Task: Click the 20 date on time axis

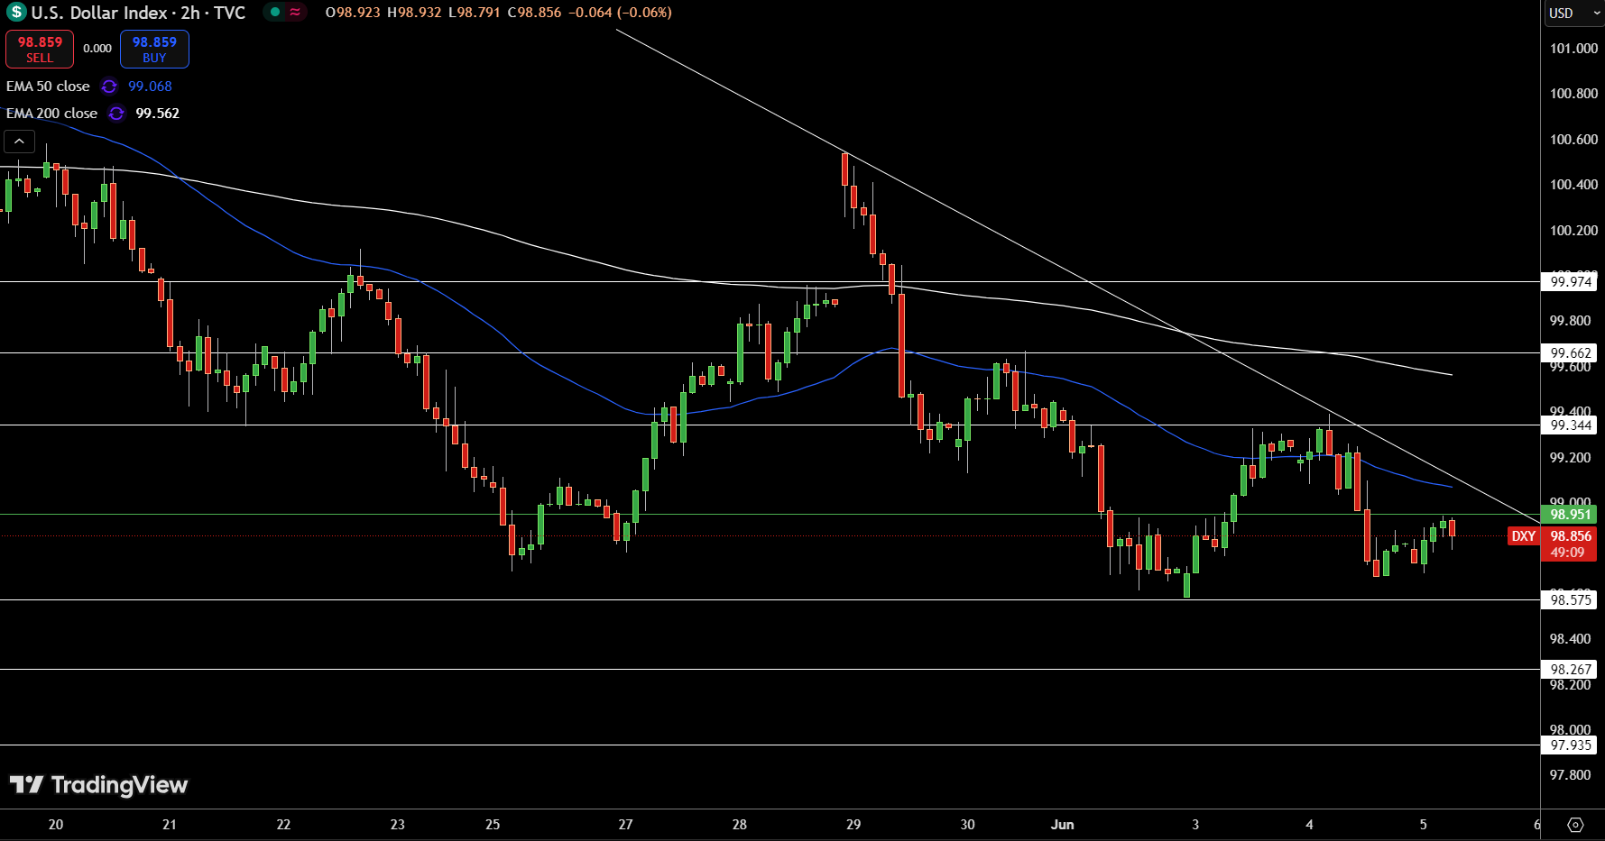Action: [56, 825]
